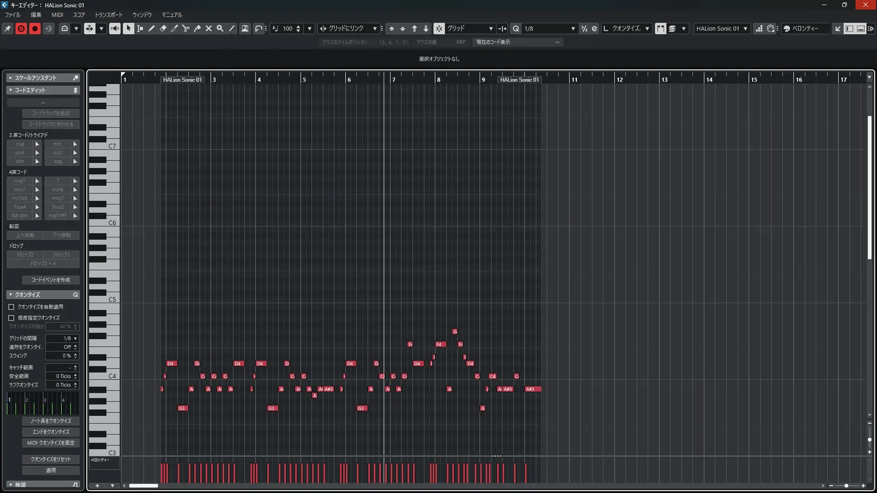Image resolution: width=877 pixels, height=493 pixels.
Task: Click the horizontal zoom slider handle
Action: coord(846,486)
